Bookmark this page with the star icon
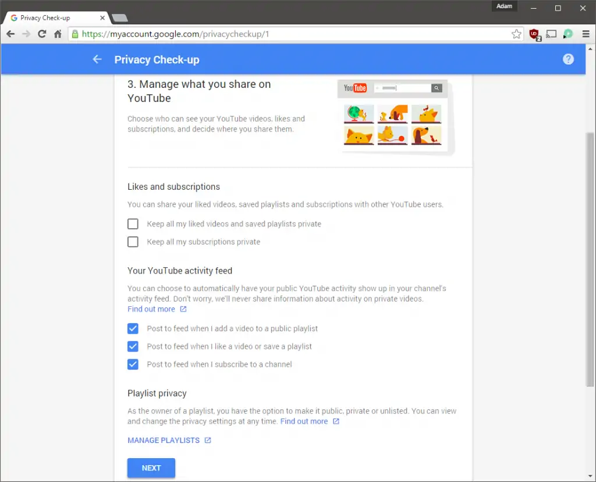596x482 pixels. pos(516,34)
